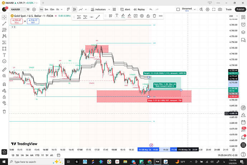Enter fullscreen mode
Image resolution: width=247 pixels, height=165 pixels.
(214, 9)
